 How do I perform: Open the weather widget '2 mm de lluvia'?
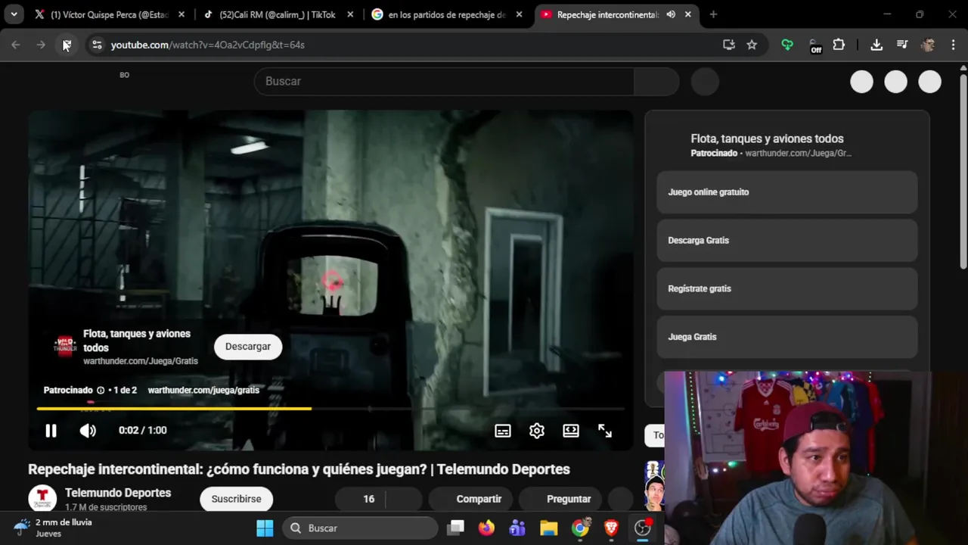coord(53,528)
